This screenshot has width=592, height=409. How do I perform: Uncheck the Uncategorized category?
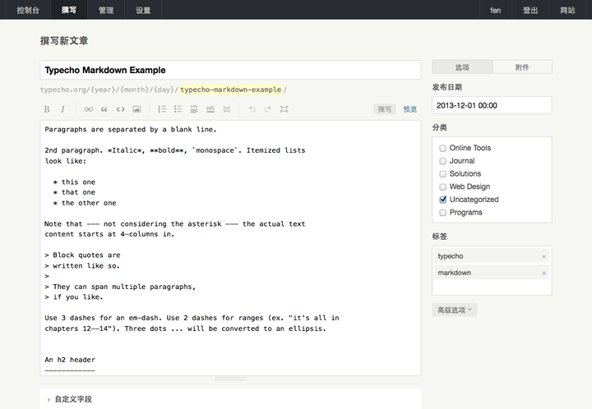pos(443,200)
